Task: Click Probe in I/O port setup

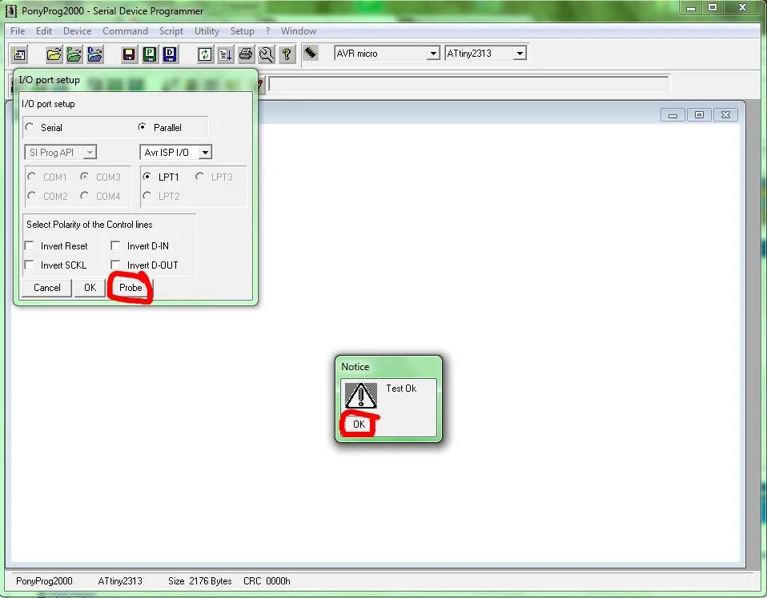Action: (x=131, y=287)
